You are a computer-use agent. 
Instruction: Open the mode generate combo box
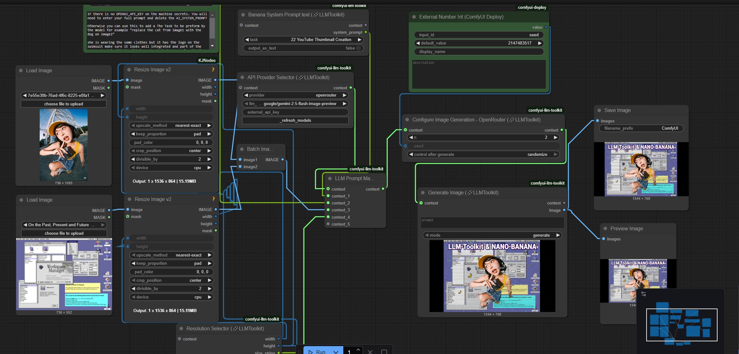coord(492,235)
